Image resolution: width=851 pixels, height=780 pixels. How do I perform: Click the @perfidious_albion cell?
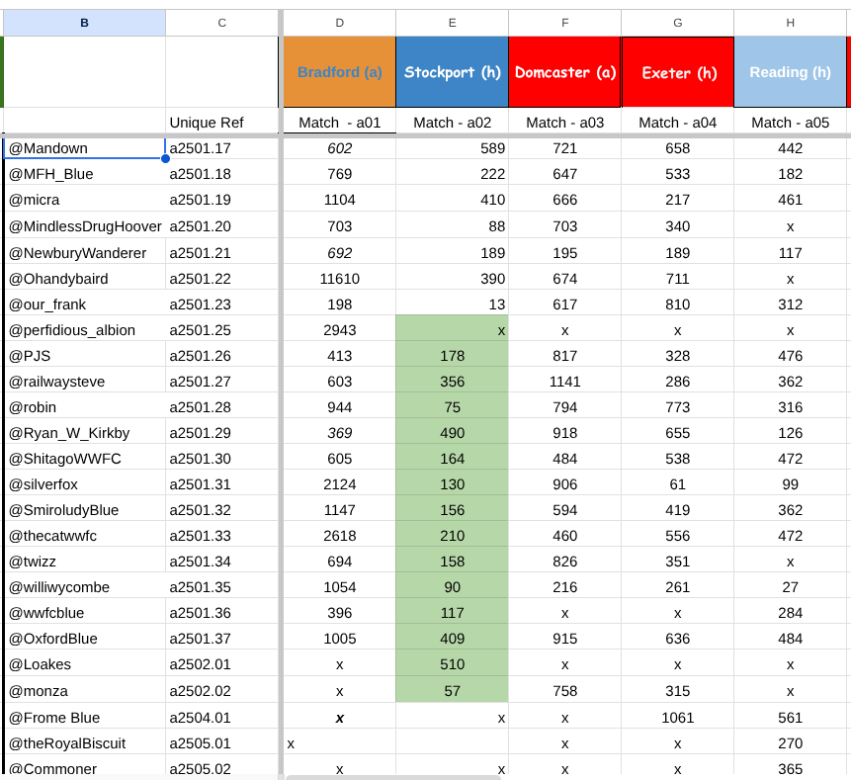(x=84, y=330)
